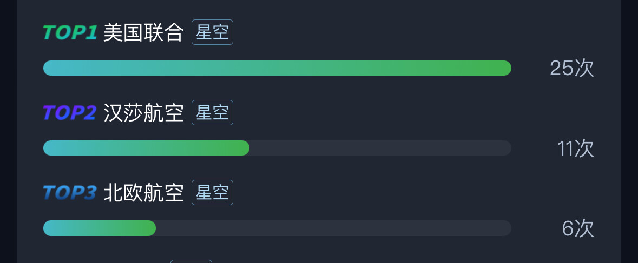This screenshot has width=638, height=263.
Task: Click the purple TOP2 rank badge
Action: [70, 113]
